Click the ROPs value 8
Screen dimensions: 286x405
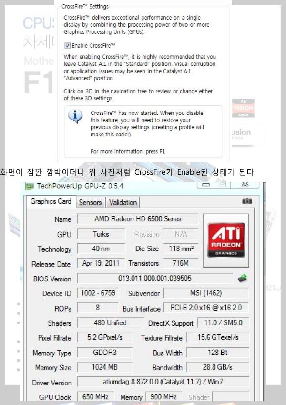point(98,308)
